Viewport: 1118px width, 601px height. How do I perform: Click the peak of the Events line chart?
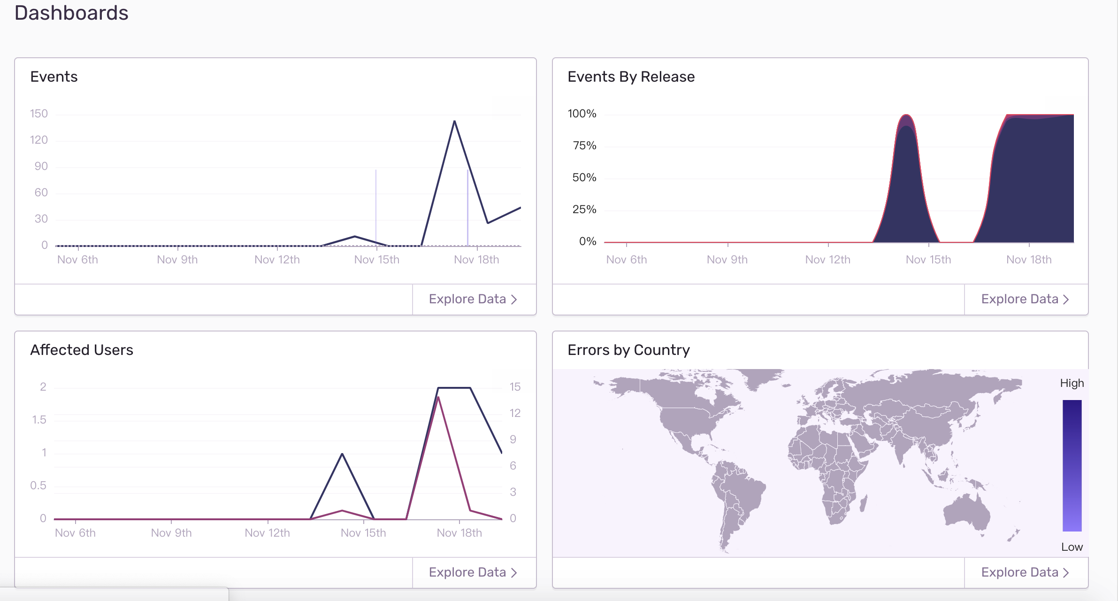454,122
